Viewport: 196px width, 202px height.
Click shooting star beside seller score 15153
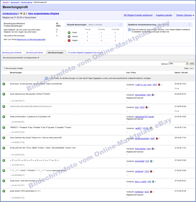tap(151, 128)
